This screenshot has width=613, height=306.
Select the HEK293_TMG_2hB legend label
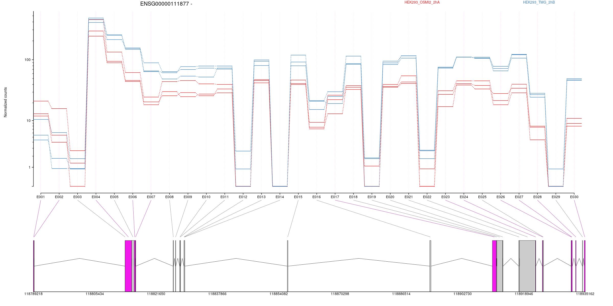(539, 2)
